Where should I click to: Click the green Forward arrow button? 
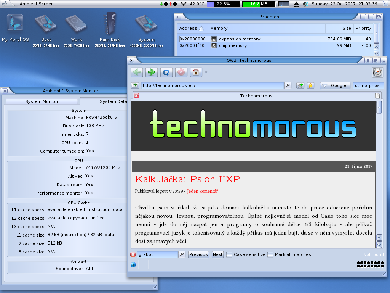pyautogui.click(x=152, y=72)
